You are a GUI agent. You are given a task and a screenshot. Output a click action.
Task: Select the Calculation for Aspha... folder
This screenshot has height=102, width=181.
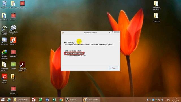[156, 5]
